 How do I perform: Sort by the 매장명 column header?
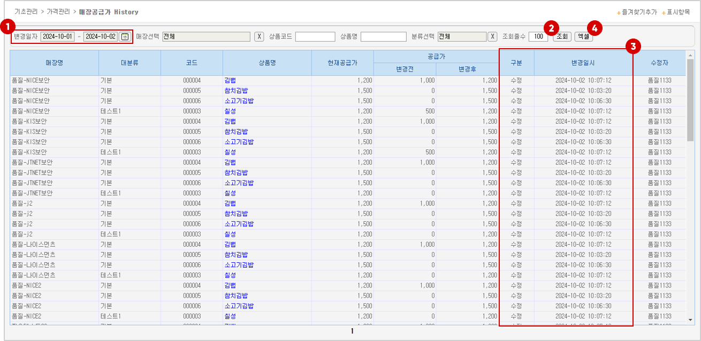click(x=54, y=63)
